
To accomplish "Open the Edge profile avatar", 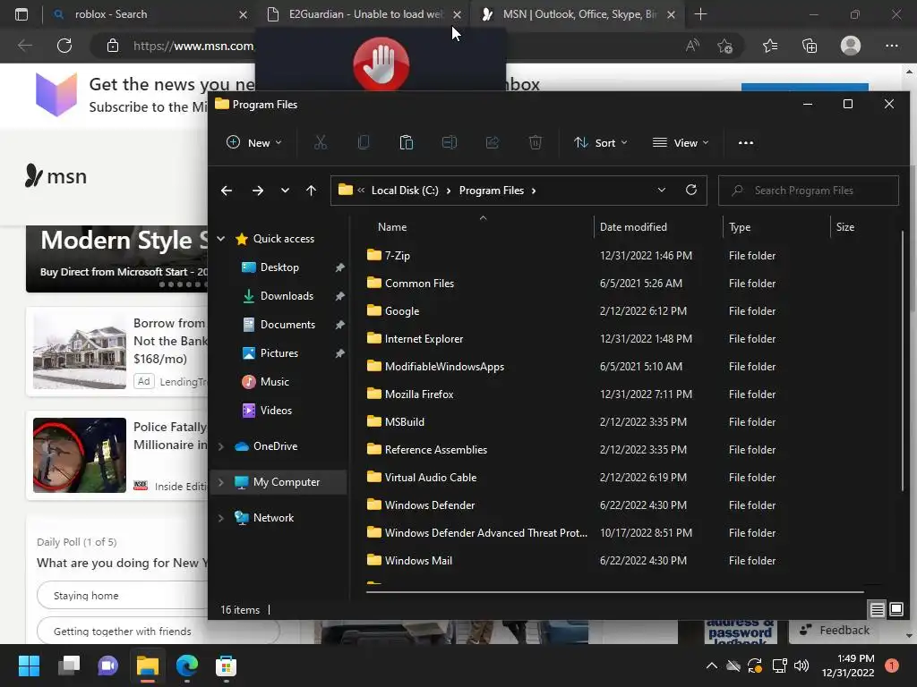I will tap(851, 46).
